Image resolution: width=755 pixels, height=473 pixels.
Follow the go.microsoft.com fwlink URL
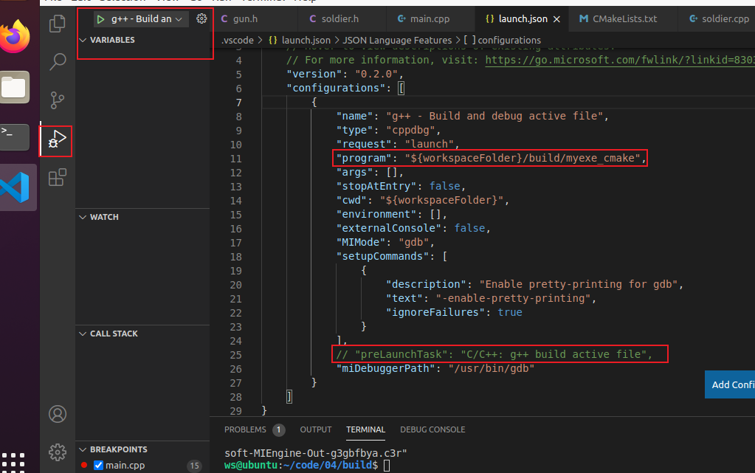[x=619, y=61]
